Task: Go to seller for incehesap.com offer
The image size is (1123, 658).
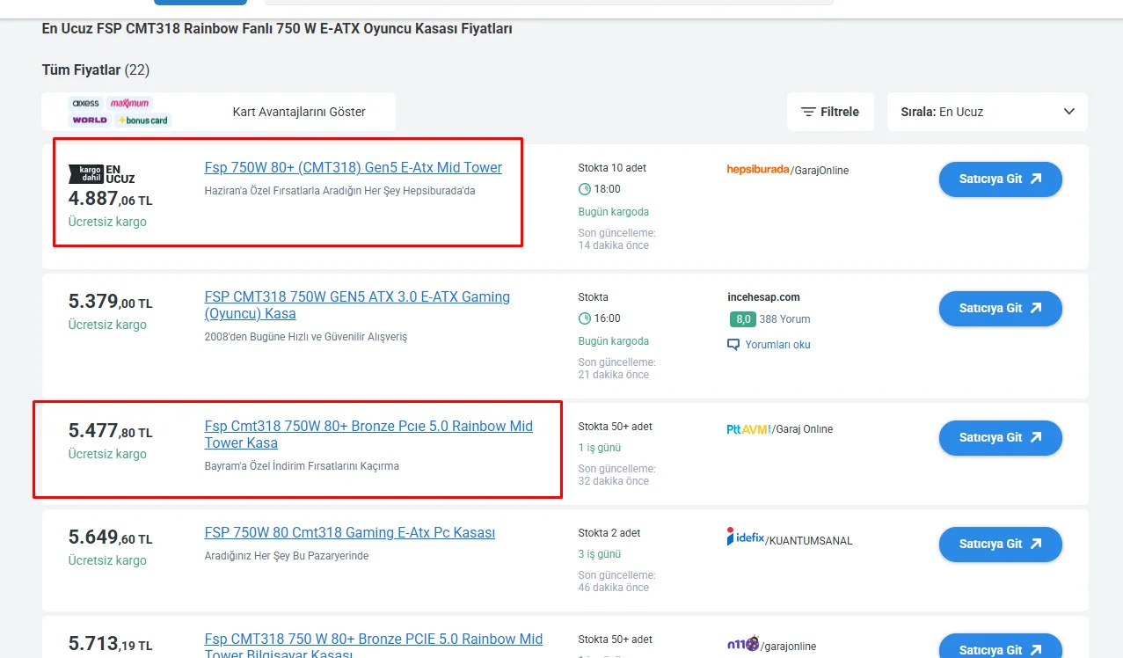Action: 1001,308
